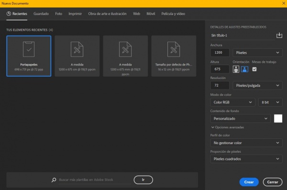Click the search magnifier icon
The width and height of the screenshot is (287, 190).
pyautogui.click(x=54, y=180)
